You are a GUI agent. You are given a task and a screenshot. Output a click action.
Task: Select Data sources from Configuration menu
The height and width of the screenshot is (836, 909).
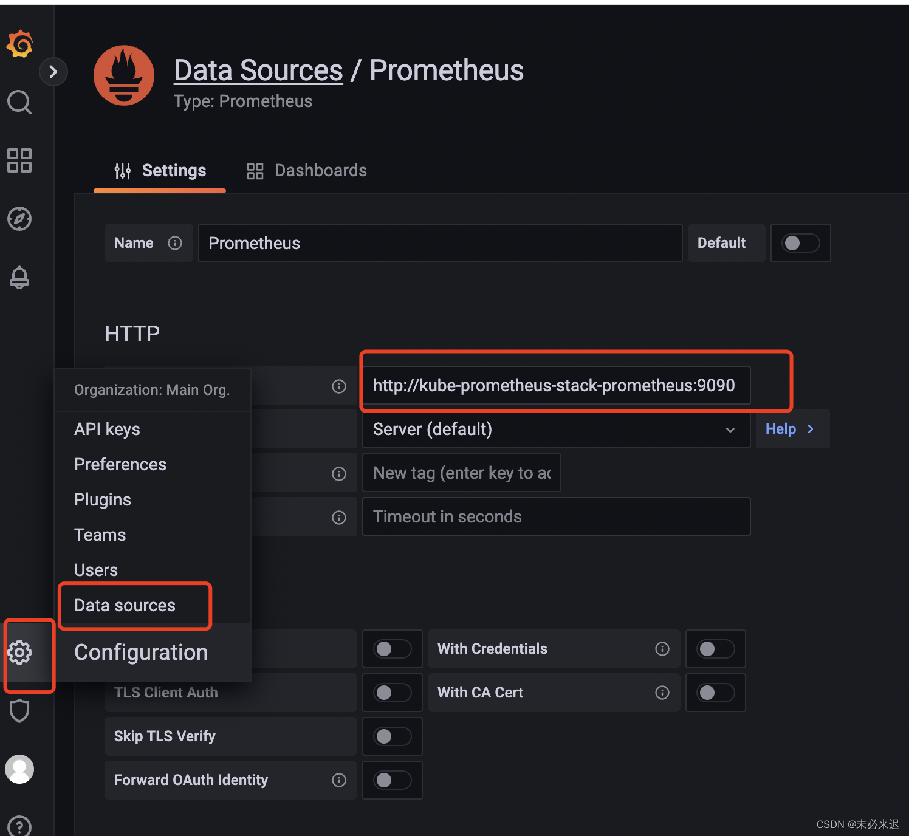click(125, 606)
